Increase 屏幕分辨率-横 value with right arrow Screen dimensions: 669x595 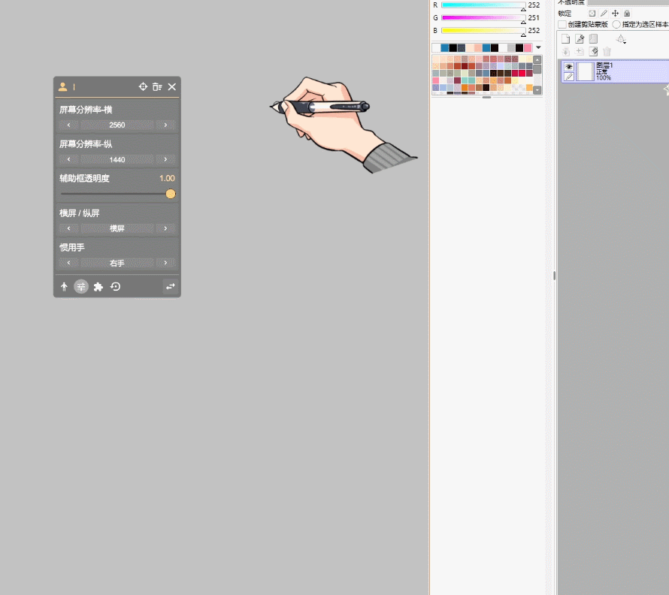point(165,125)
